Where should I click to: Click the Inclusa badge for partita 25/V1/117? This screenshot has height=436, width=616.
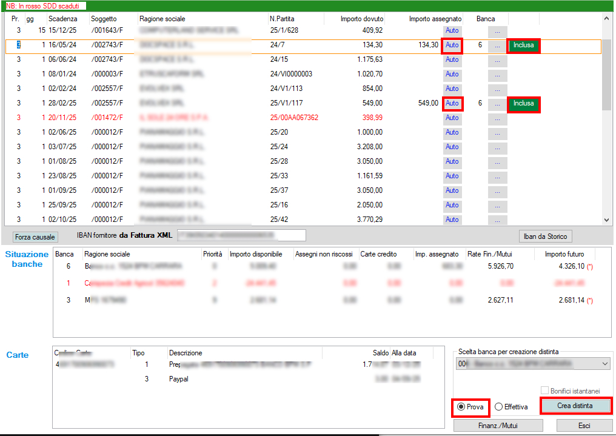(523, 104)
